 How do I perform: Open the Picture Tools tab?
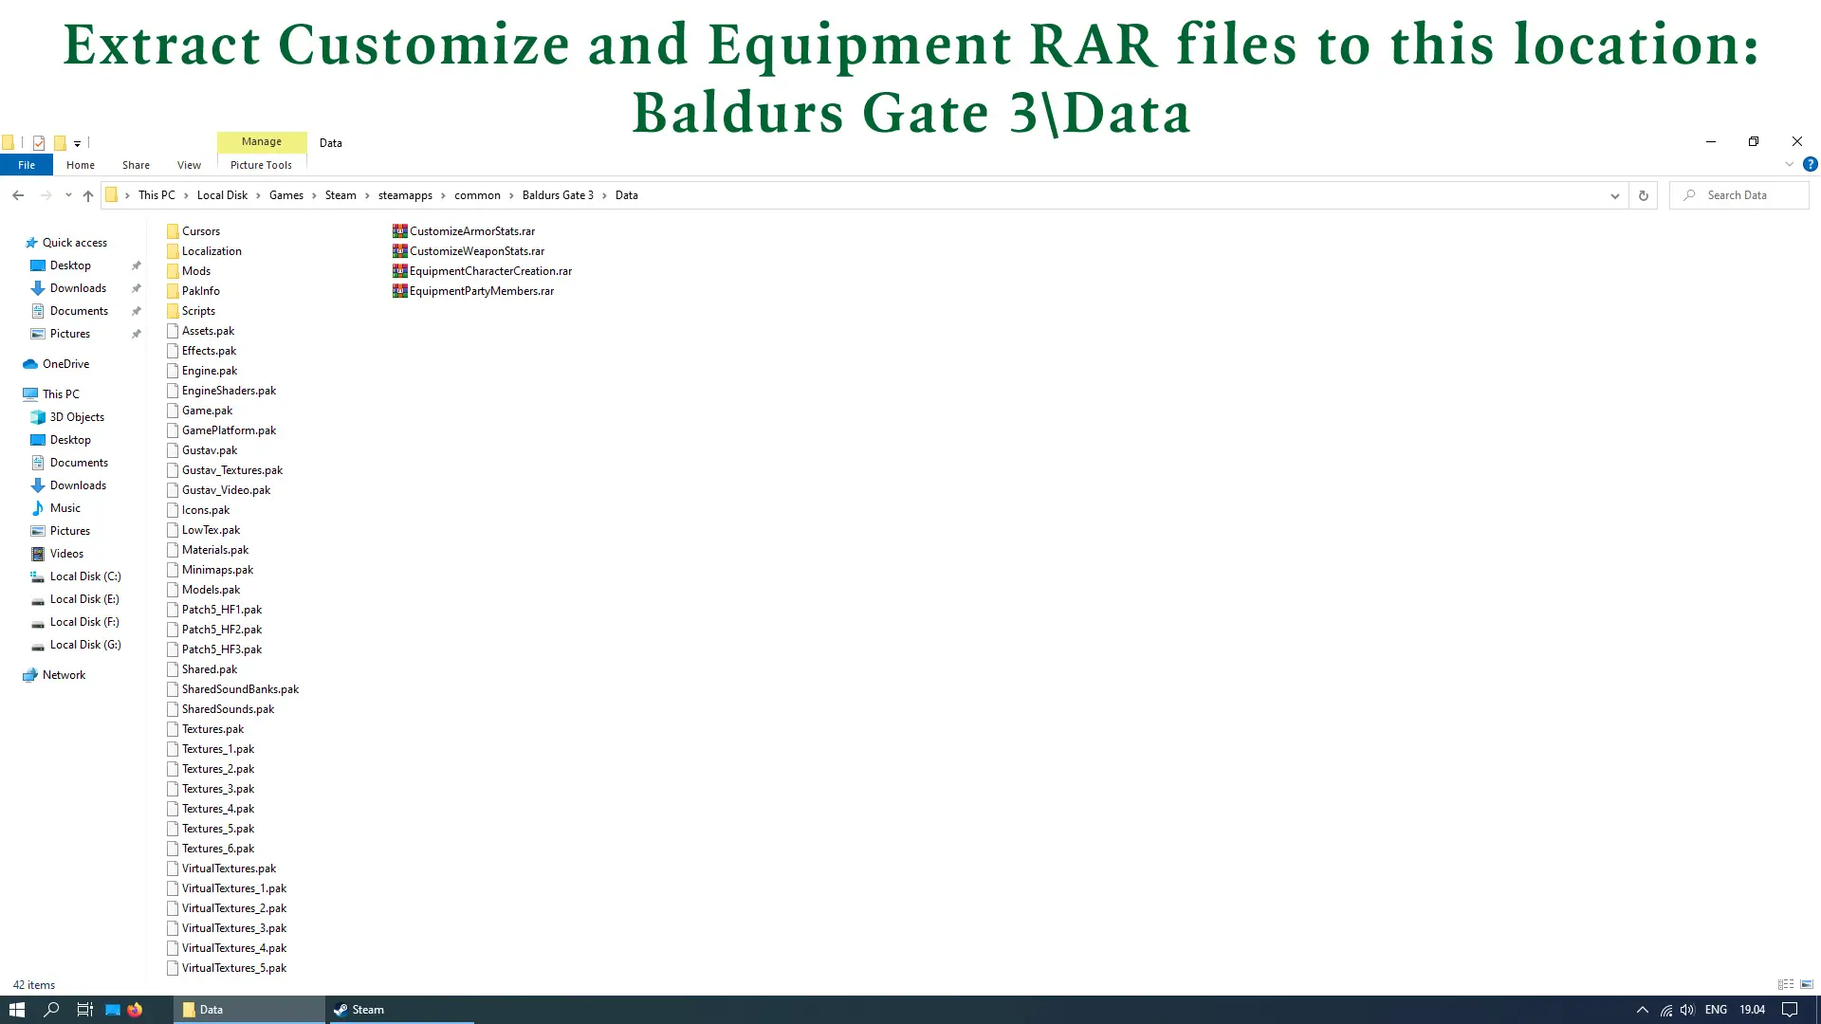point(261,165)
